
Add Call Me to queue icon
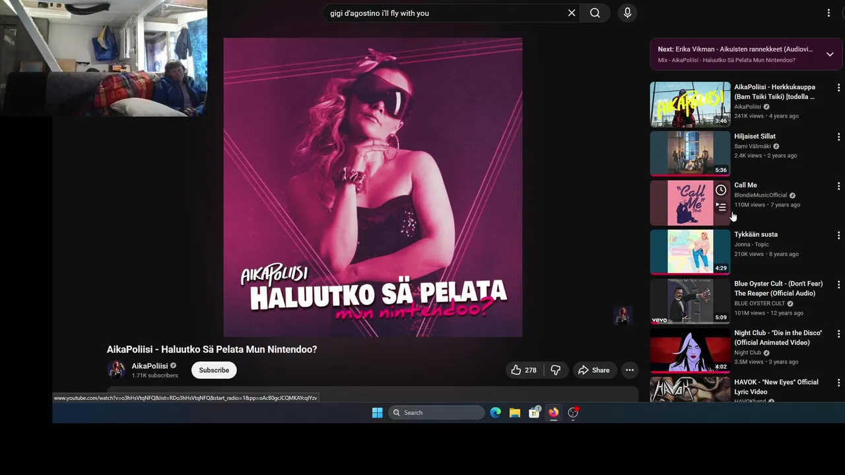721,206
